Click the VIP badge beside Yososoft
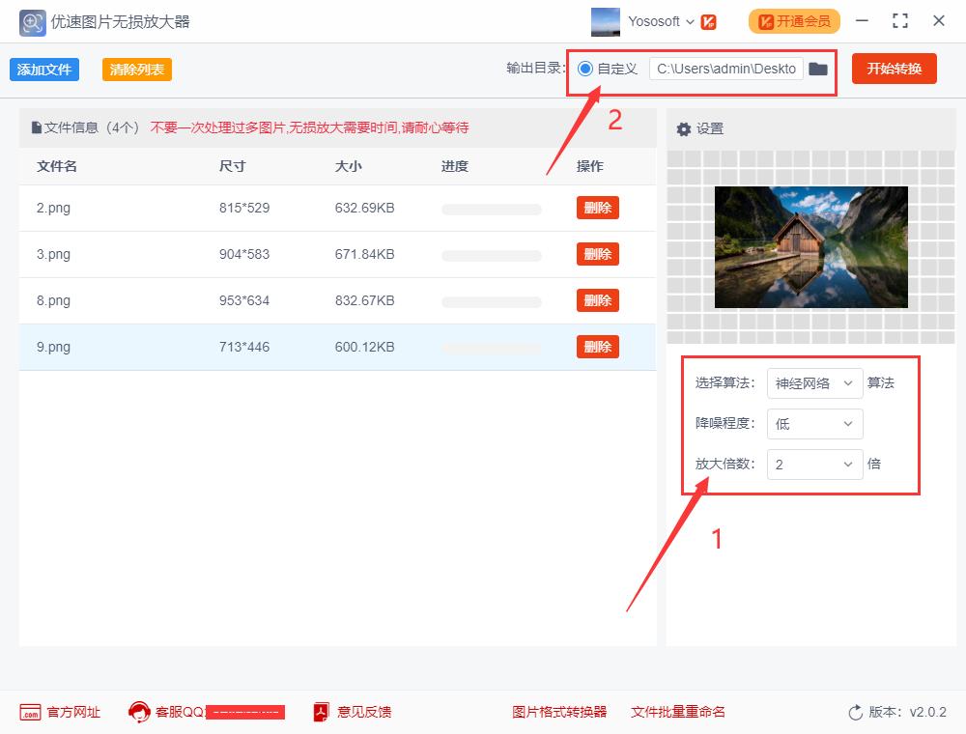 [x=709, y=21]
